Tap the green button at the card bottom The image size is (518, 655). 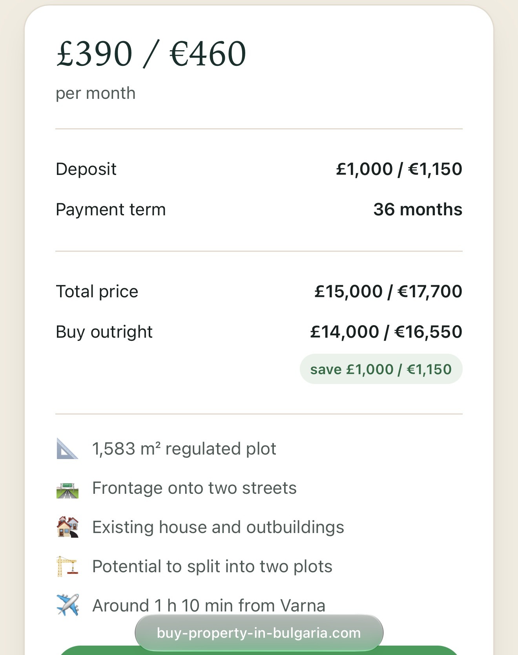pyautogui.click(x=259, y=650)
